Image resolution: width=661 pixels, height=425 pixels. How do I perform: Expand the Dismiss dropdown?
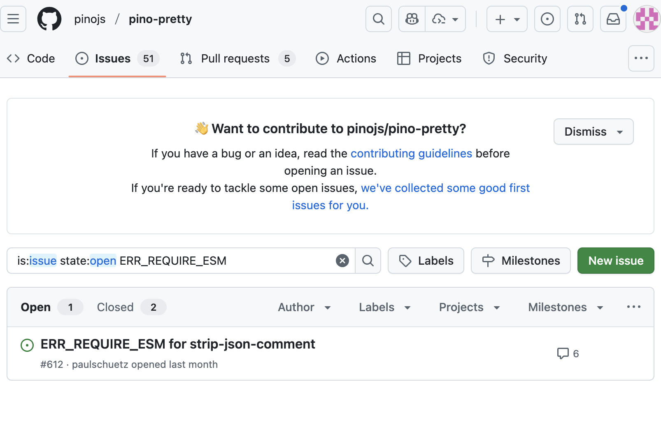593,132
